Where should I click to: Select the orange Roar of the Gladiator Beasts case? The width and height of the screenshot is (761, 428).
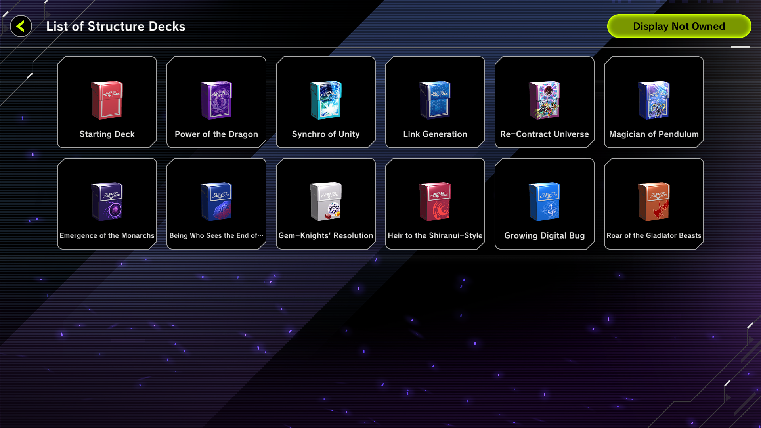(654, 202)
